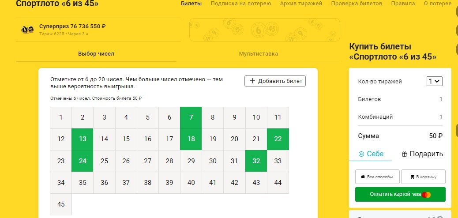This screenshot has width=458, height=218.
Task: Open the О лотерее page
Action: point(438,4)
